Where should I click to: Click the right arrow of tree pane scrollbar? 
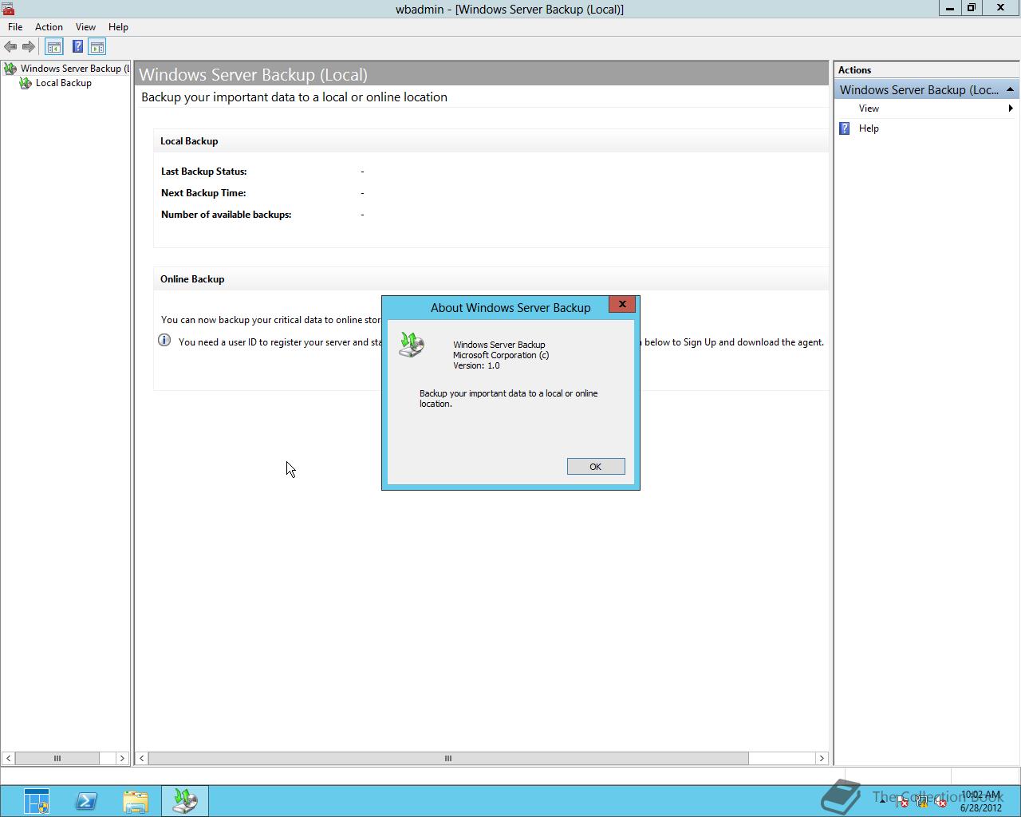122,758
